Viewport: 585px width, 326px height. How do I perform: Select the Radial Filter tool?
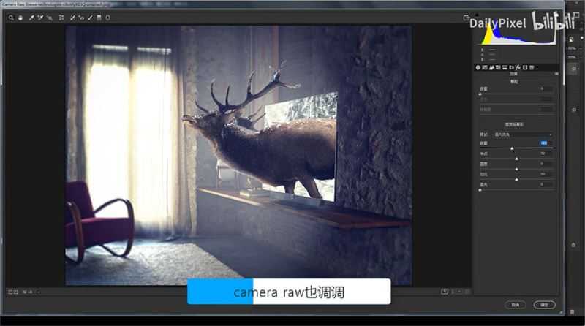pyautogui.click(x=108, y=17)
